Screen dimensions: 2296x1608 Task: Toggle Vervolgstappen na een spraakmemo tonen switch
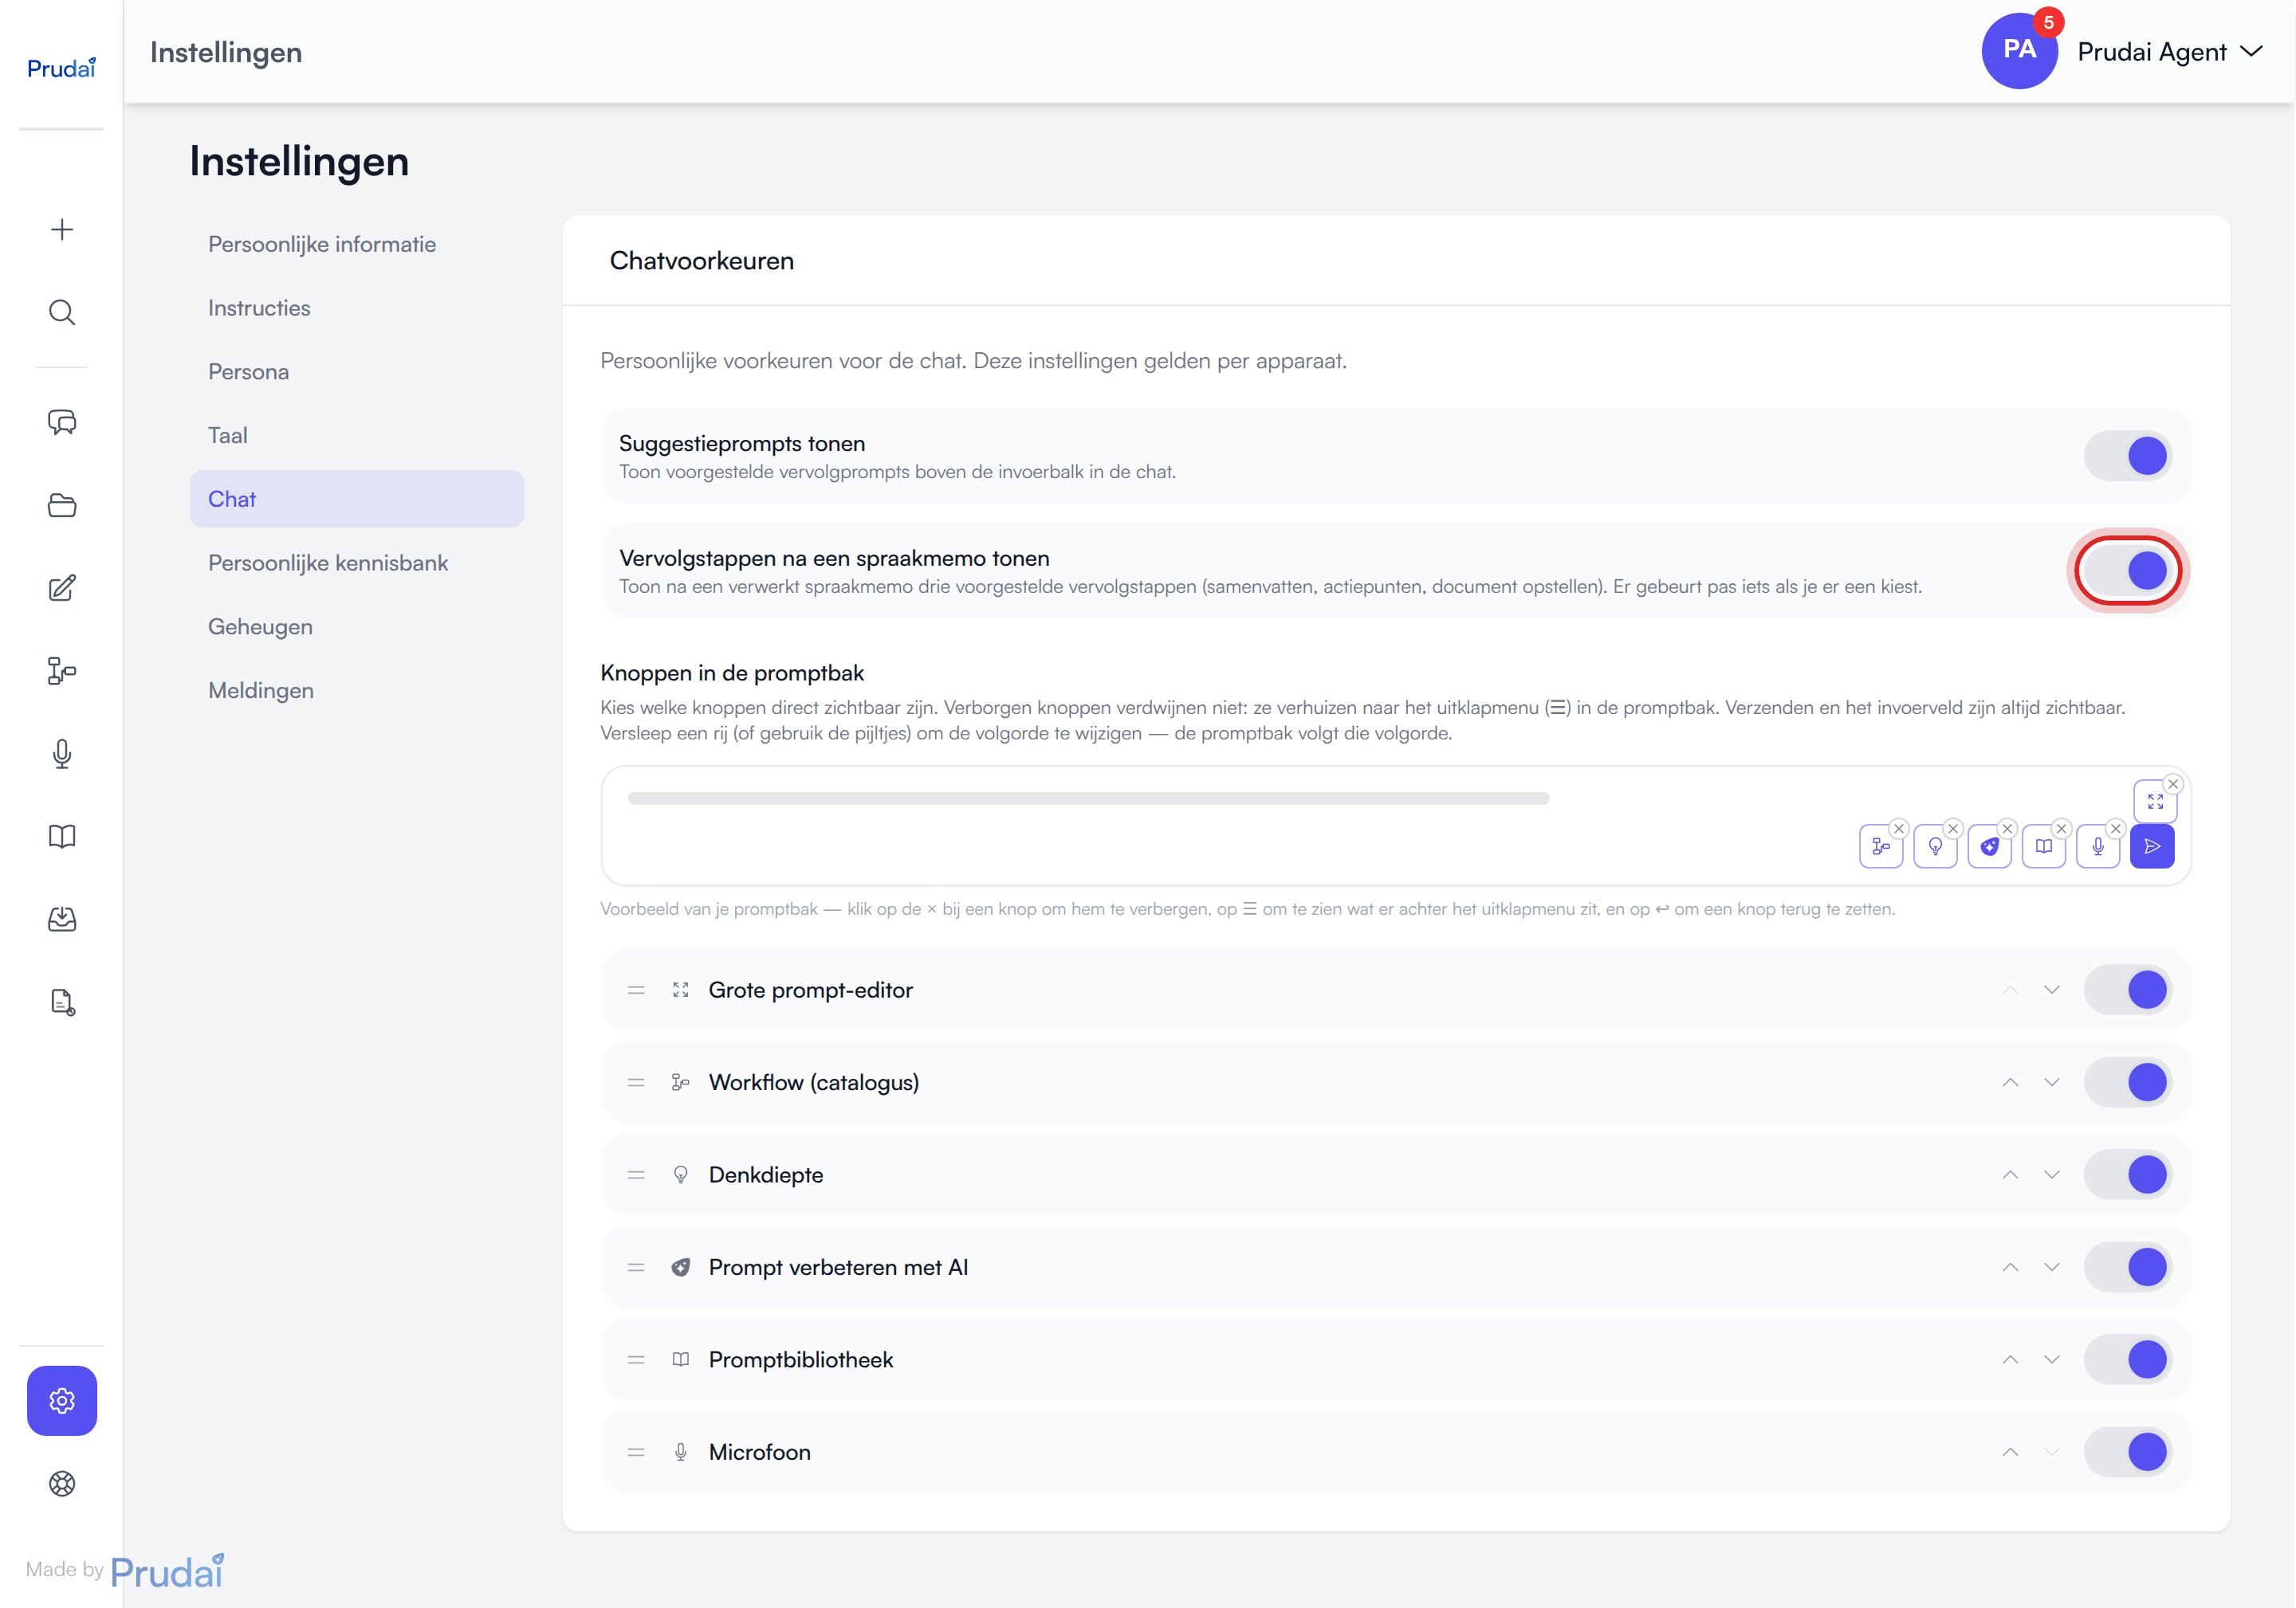pyautogui.click(x=2128, y=571)
